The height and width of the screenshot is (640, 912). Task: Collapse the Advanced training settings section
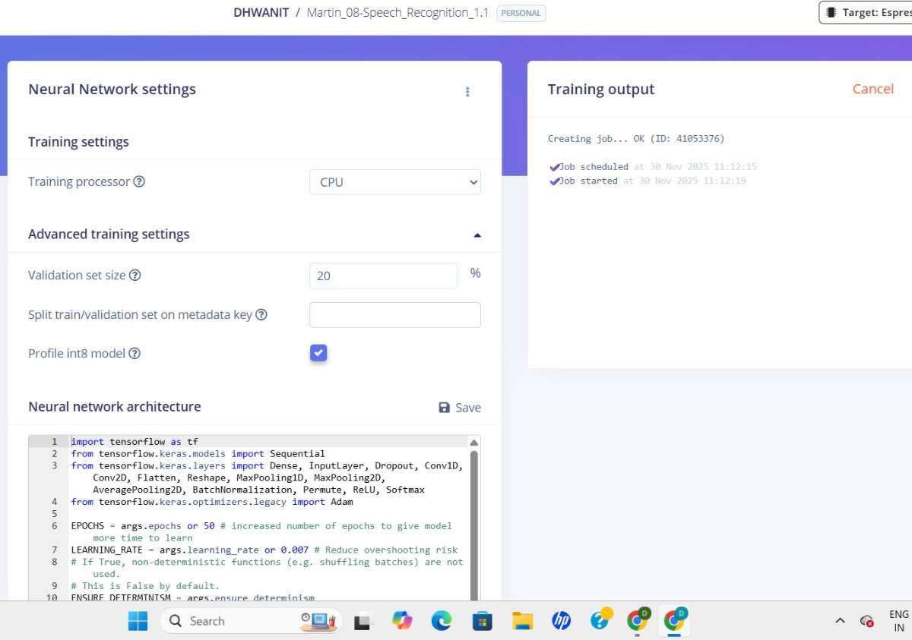click(477, 235)
